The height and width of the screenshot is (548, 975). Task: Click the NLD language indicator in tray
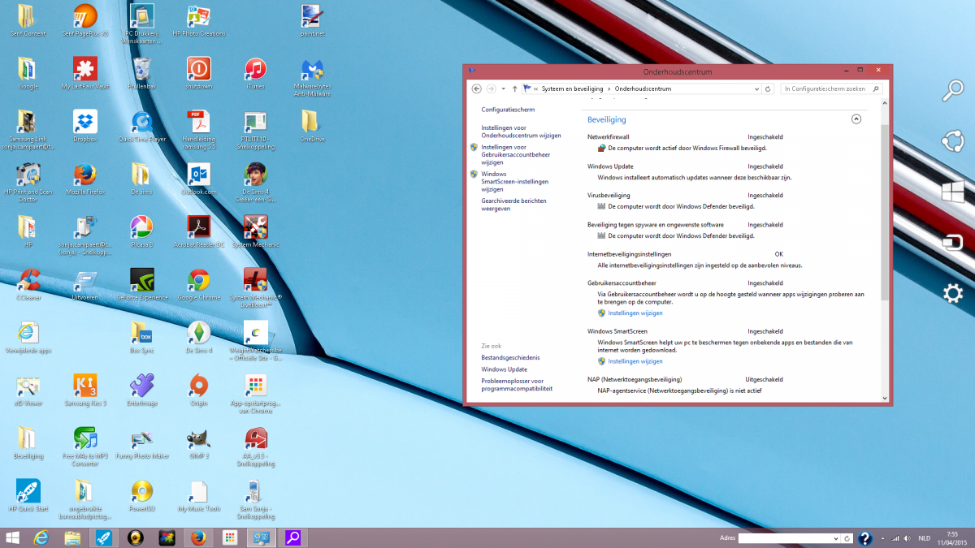(924, 538)
